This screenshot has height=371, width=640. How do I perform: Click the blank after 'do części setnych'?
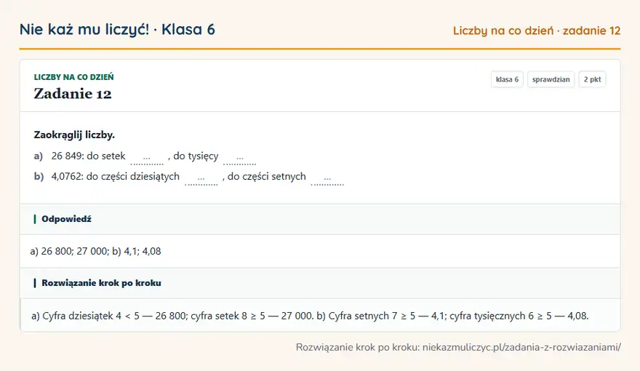tap(327, 179)
